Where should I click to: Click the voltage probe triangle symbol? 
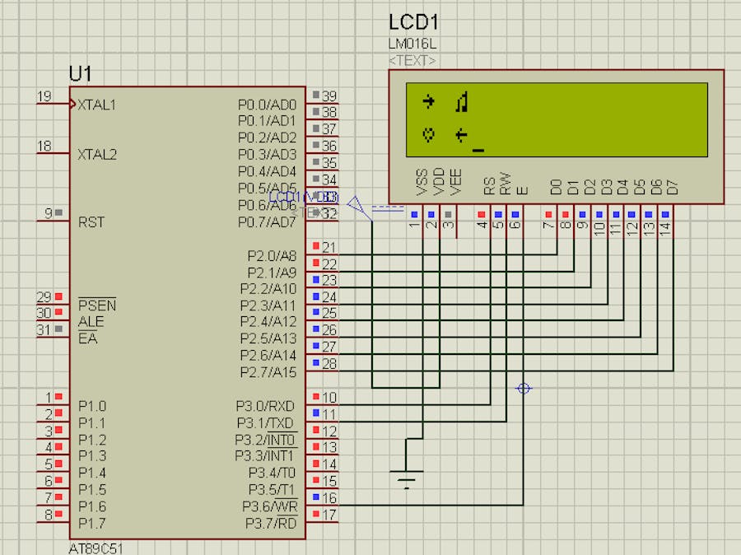(356, 205)
